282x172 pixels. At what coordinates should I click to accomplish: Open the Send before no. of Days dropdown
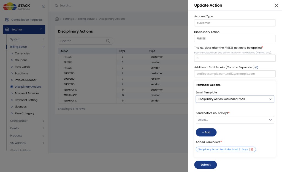pyautogui.click(x=235, y=120)
